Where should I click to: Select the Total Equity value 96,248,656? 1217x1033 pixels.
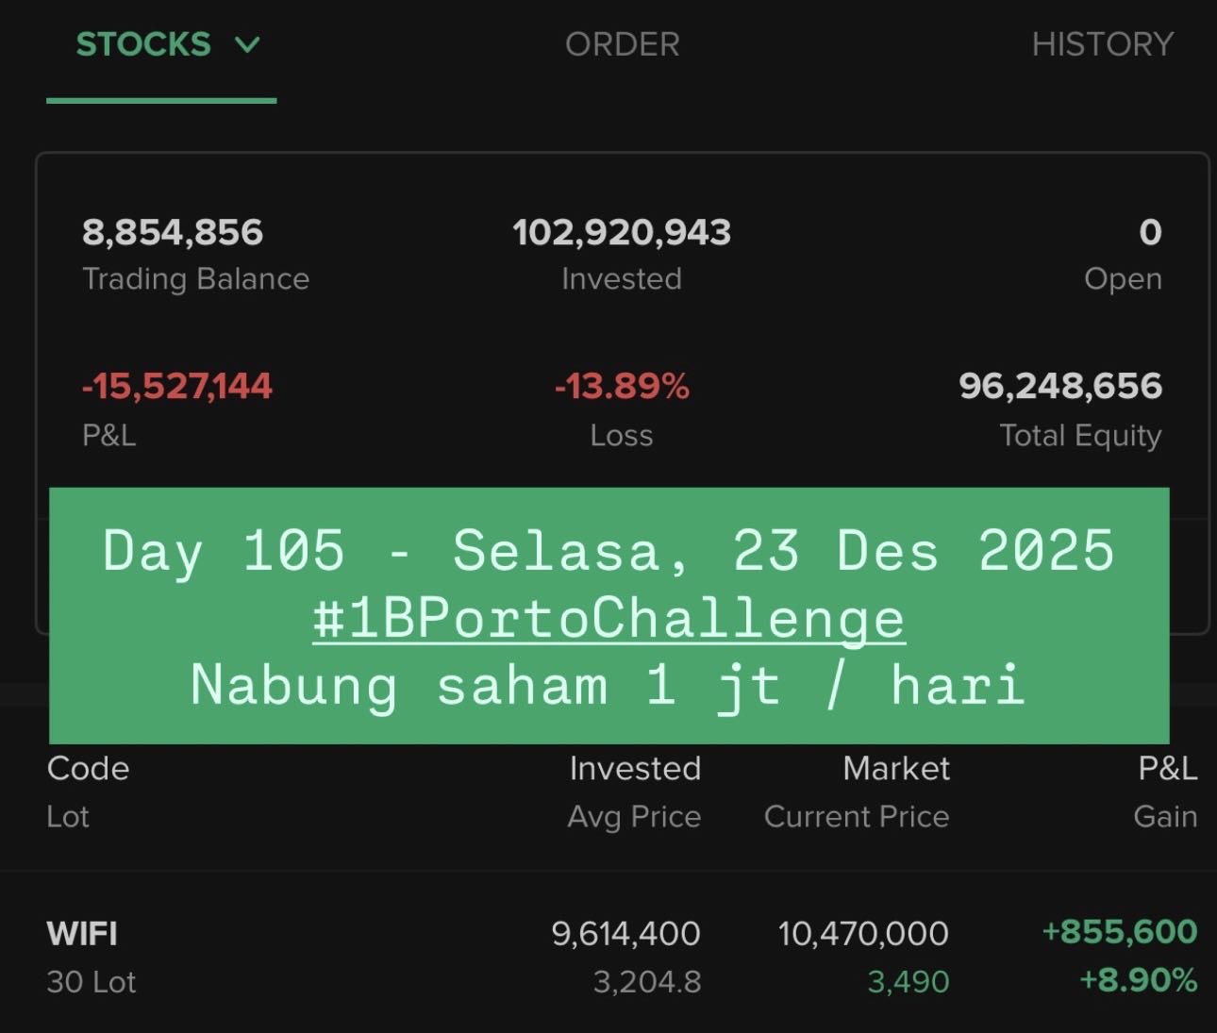(1060, 386)
